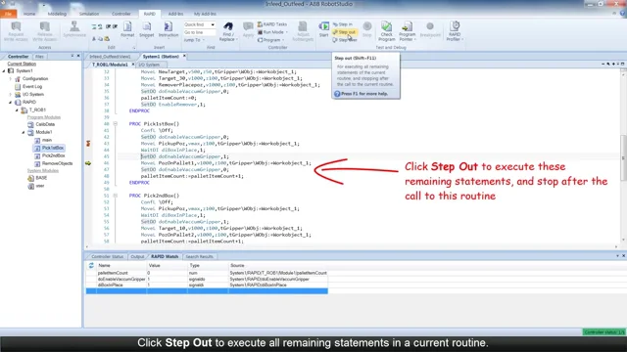Image resolution: width=627 pixels, height=352 pixels.
Task: Switch to the Modeling ribbon tab
Action: tap(57, 14)
